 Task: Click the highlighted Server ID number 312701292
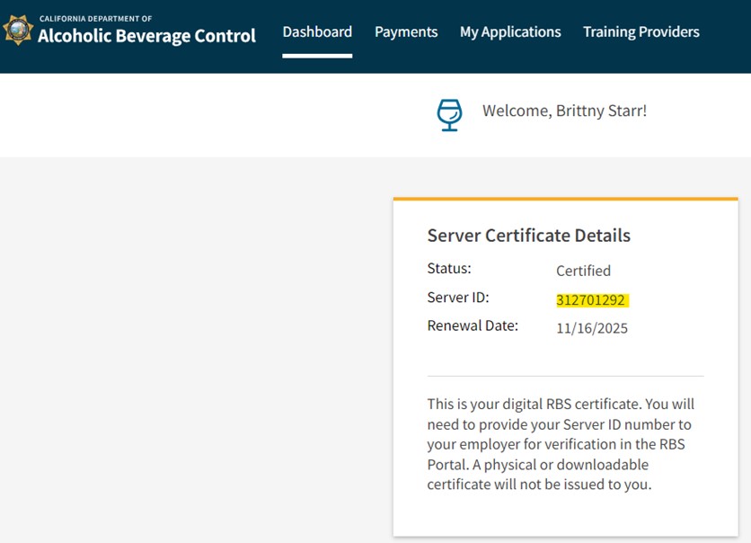click(590, 300)
